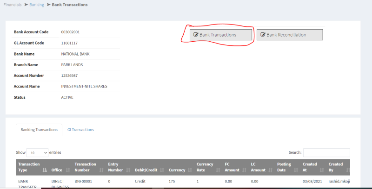Select the Banking Transactions tab
Viewport: 372px width, 189px height.
click(39, 130)
